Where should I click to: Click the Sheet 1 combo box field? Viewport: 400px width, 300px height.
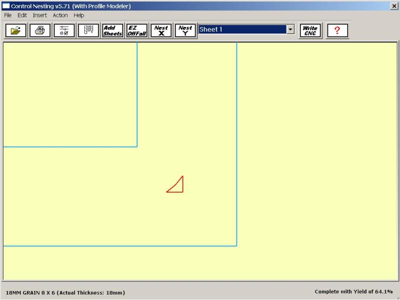pos(242,29)
